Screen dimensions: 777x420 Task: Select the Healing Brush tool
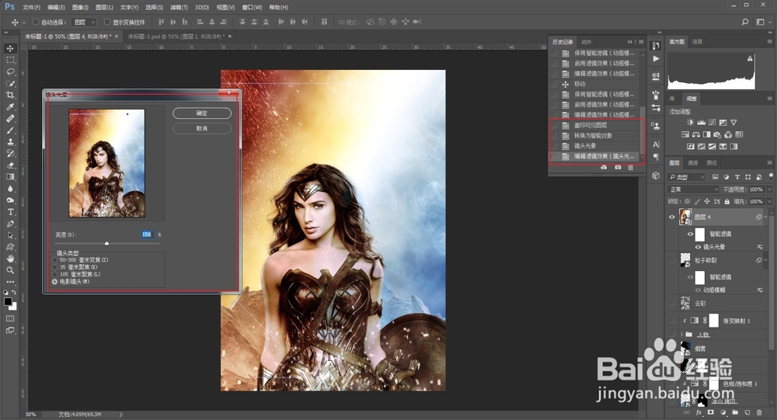pos(10,118)
